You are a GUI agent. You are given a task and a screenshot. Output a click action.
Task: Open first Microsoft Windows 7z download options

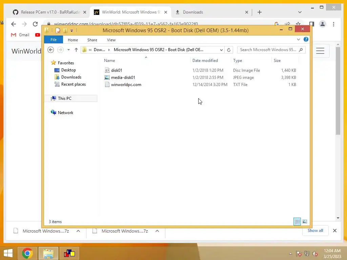(78, 231)
